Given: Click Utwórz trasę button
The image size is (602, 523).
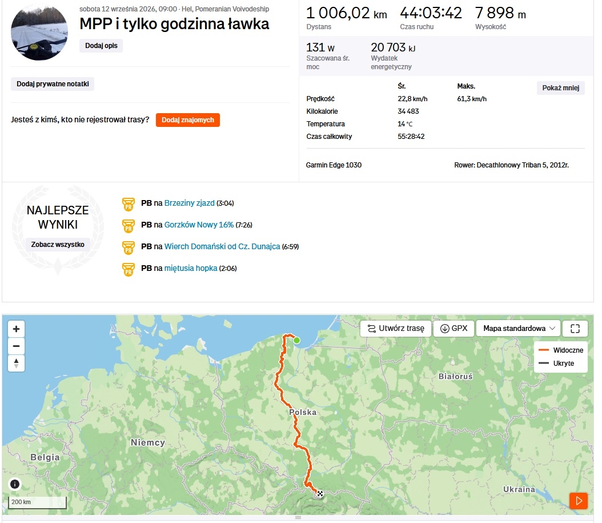Looking at the screenshot, I should 396,329.
